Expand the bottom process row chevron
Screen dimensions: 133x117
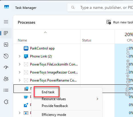20,113
